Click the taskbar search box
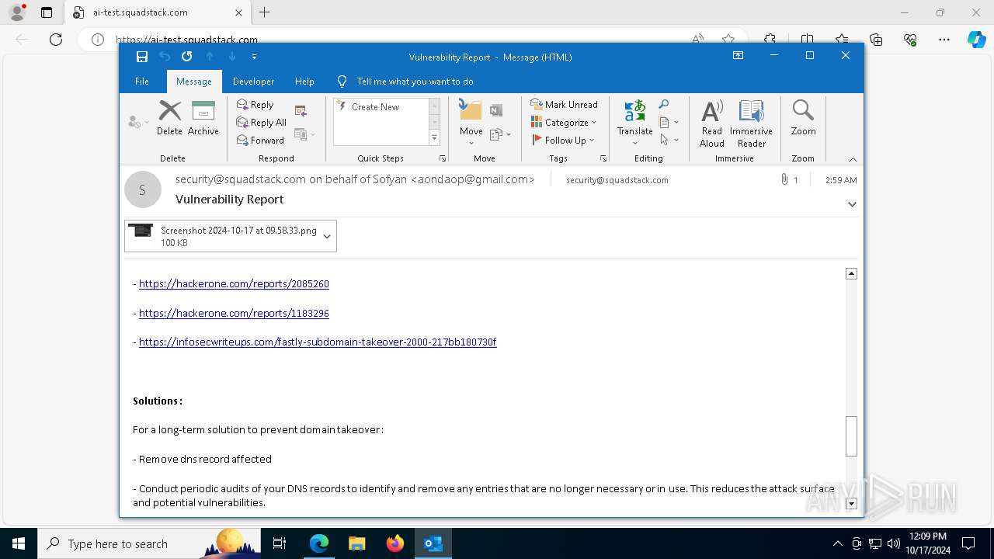Image resolution: width=994 pixels, height=559 pixels. (x=149, y=543)
